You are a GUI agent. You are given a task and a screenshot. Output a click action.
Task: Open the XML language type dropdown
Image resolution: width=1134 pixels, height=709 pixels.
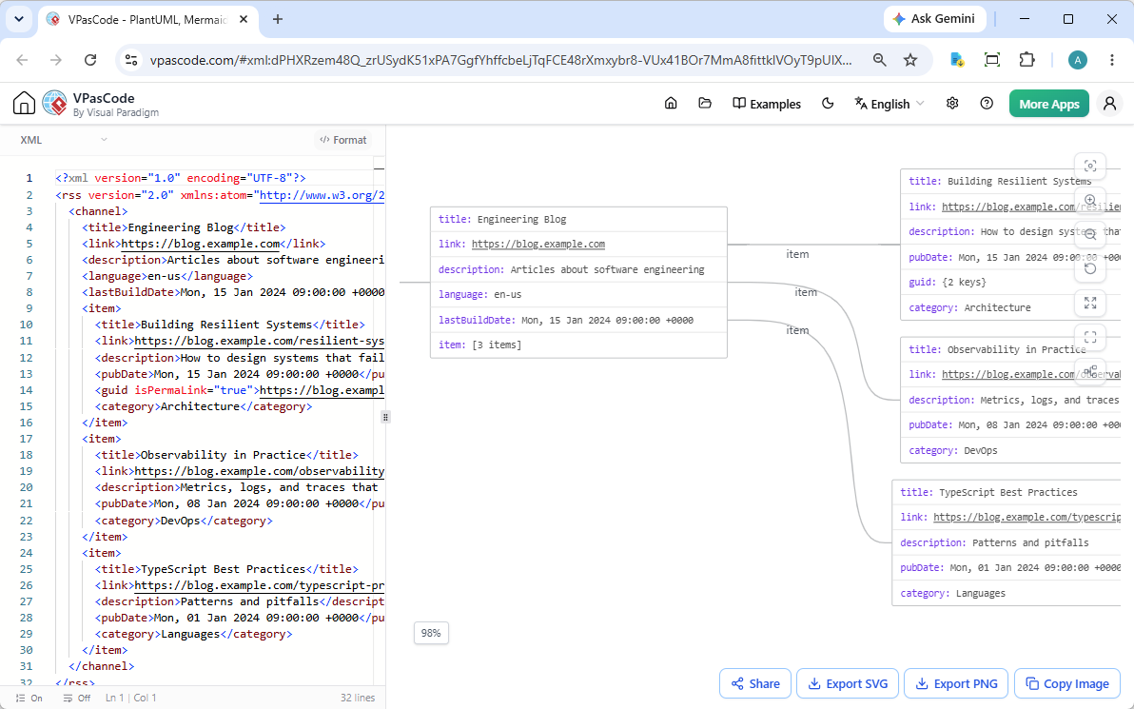63,140
